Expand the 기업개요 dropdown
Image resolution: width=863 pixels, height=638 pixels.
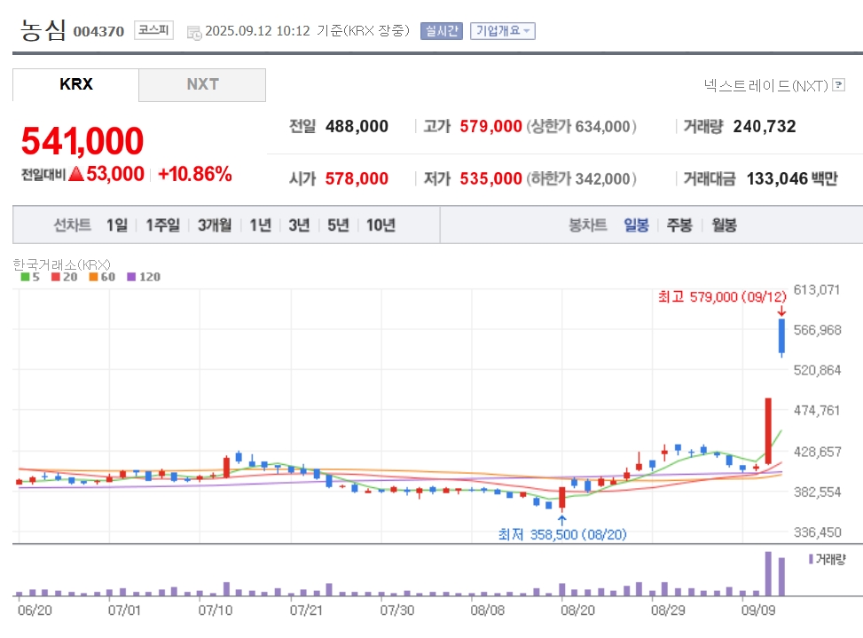click(x=503, y=31)
